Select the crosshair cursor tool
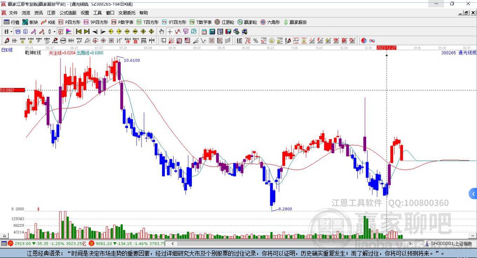Viewport: 477px width, 258px height. [x=170, y=32]
